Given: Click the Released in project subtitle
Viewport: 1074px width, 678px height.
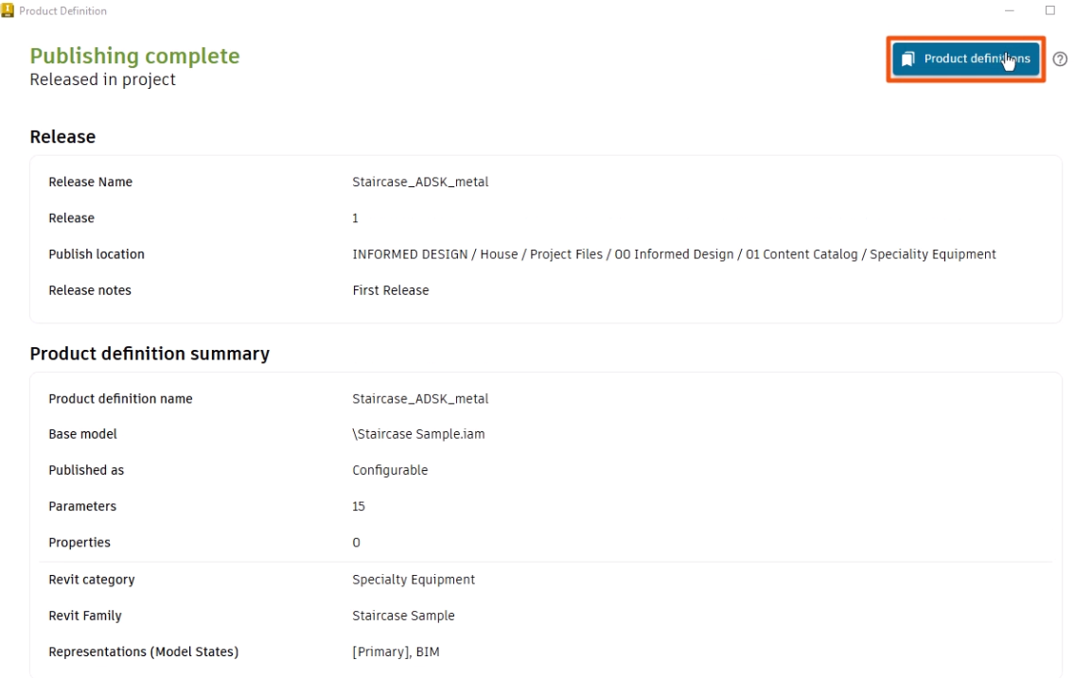Looking at the screenshot, I should pos(102,80).
